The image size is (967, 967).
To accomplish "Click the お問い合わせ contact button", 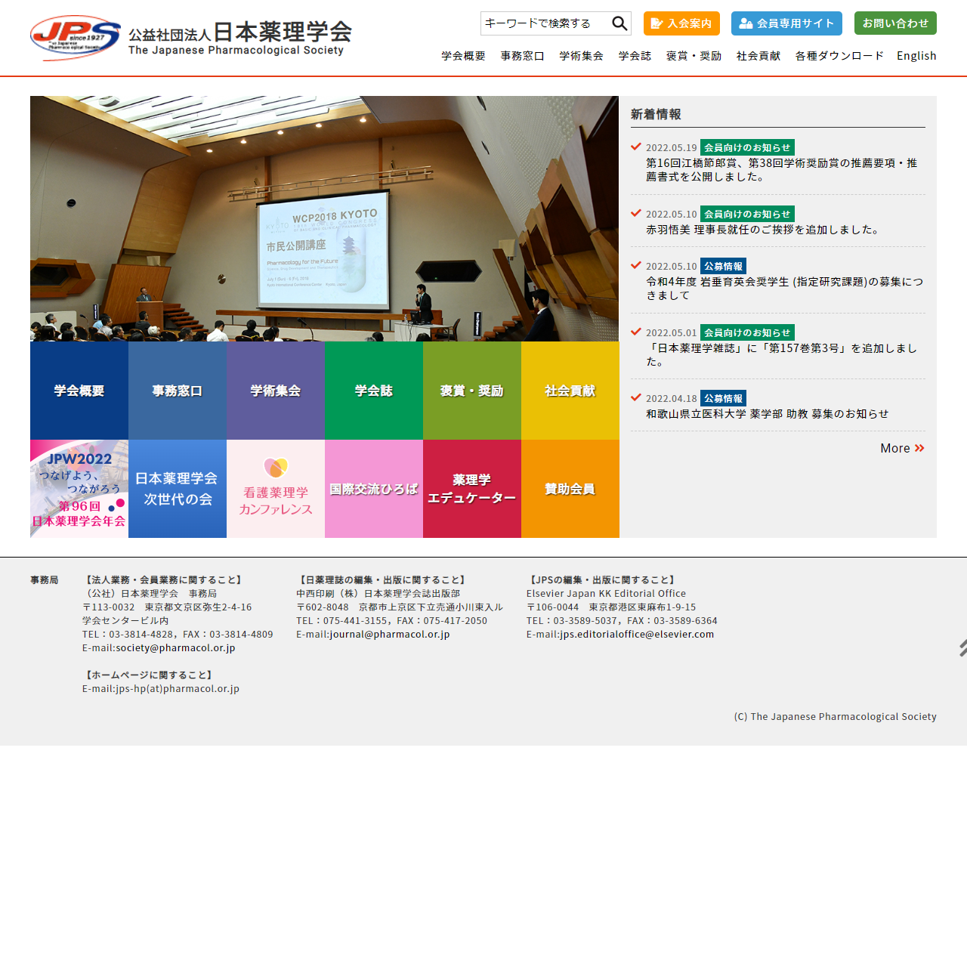I will (x=895, y=23).
